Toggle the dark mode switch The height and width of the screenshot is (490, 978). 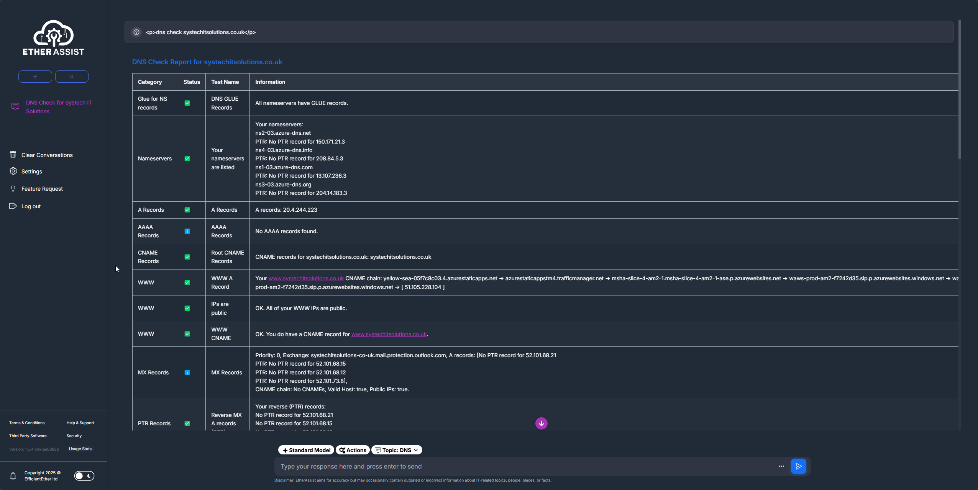point(84,475)
